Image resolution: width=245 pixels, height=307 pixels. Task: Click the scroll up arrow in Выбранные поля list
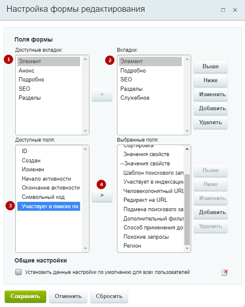point(187,149)
